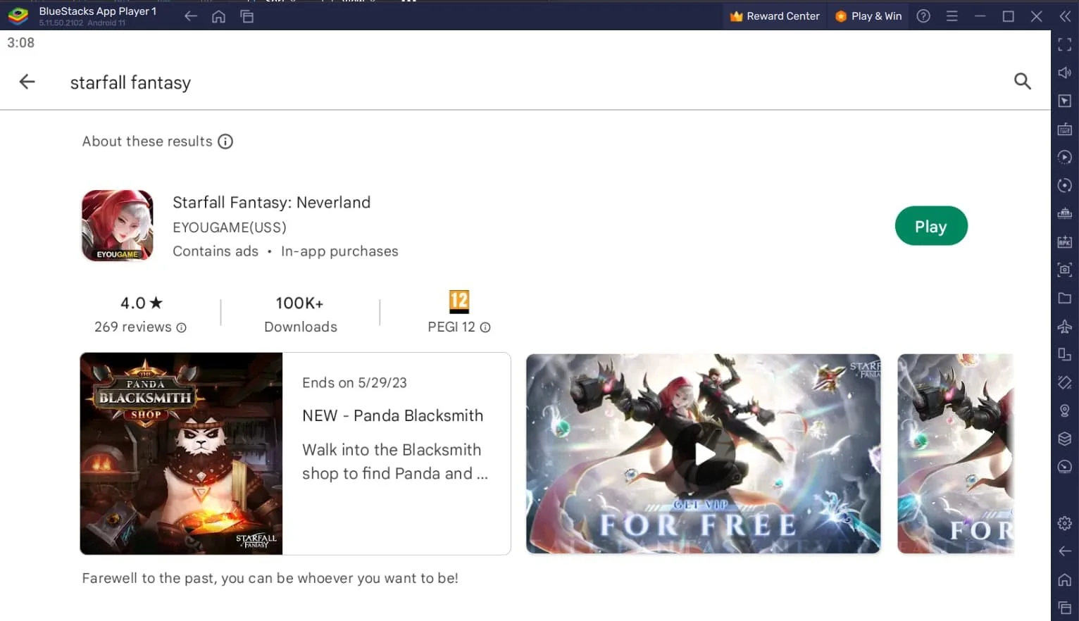Image resolution: width=1079 pixels, height=621 pixels.
Task: Click NEW - Panda Blacksmith event title
Action: [x=392, y=415]
